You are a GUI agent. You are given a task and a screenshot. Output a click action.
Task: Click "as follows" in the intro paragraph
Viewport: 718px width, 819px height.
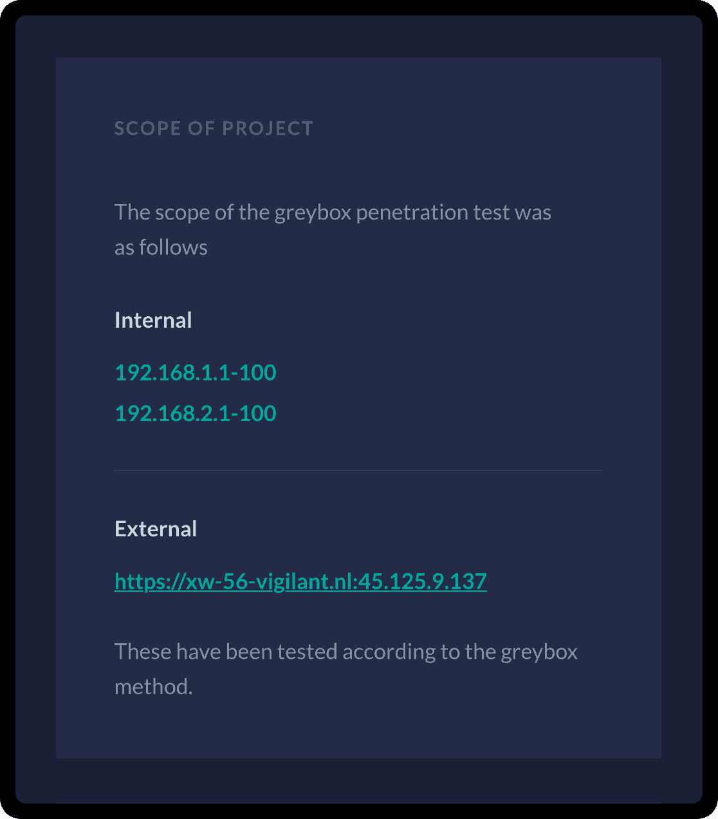pyautogui.click(x=161, y=247)
